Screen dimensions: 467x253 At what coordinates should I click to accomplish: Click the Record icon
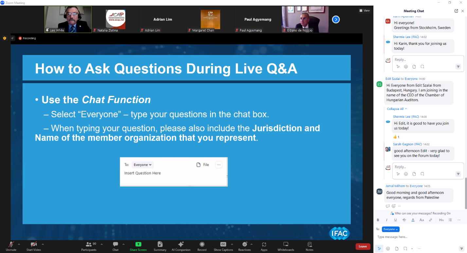tap(202, 246)
